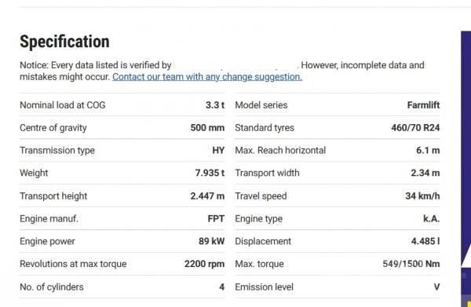Viewport: 471px width, 307px height.
Task: Select the Displacement 4.485 l value
Action: pyautogui.click(x=425, y=241)
